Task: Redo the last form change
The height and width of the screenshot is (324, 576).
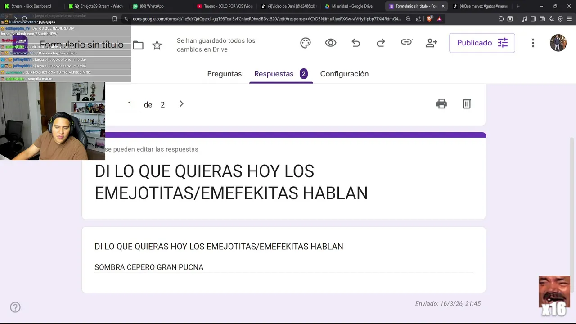Action: 381,43
